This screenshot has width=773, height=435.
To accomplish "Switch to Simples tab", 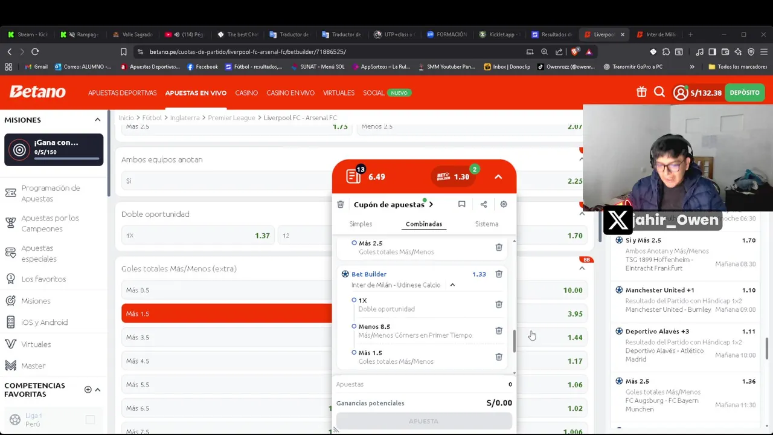I will click(361, 224).
